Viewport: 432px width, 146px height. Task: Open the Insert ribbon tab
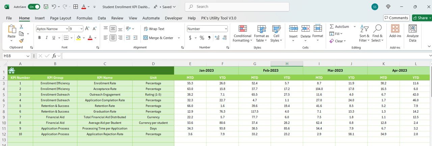click(40, 18)
